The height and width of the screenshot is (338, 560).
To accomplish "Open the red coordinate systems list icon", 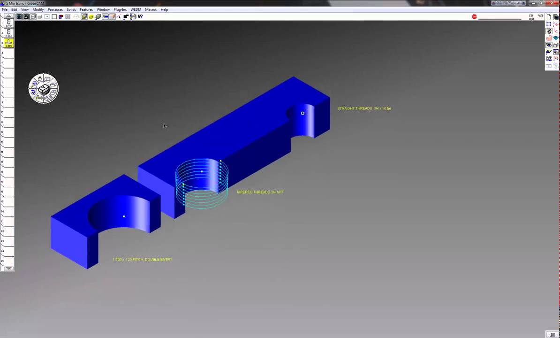I will point(556,24).
